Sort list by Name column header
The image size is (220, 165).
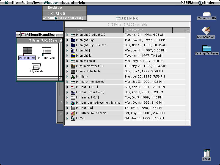pos(94,30)
